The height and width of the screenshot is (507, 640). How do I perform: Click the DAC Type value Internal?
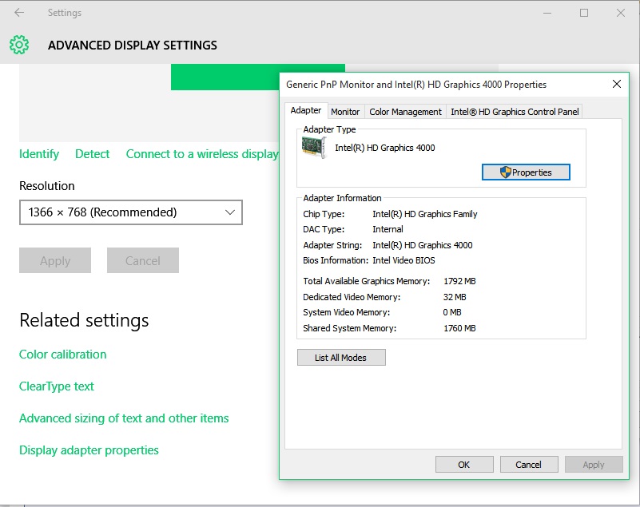(388, 229)
